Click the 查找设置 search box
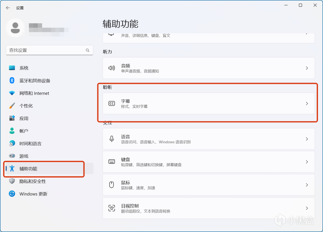The image size is (323, 232). pos(49,50)
